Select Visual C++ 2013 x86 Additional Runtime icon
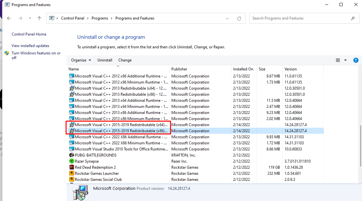The image size is (362, 201). [72, 113]
